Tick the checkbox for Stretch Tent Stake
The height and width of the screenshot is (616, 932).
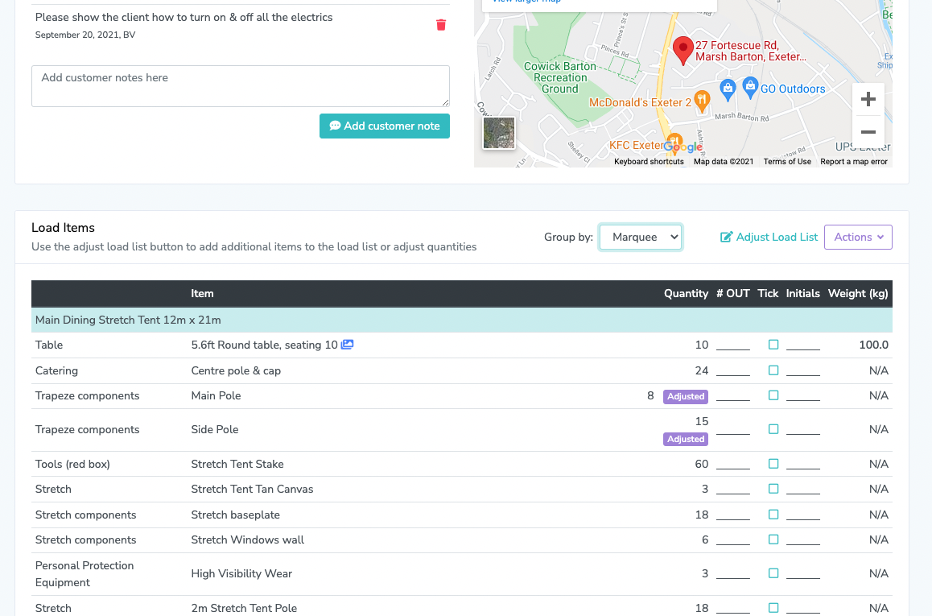pos(773,464)
